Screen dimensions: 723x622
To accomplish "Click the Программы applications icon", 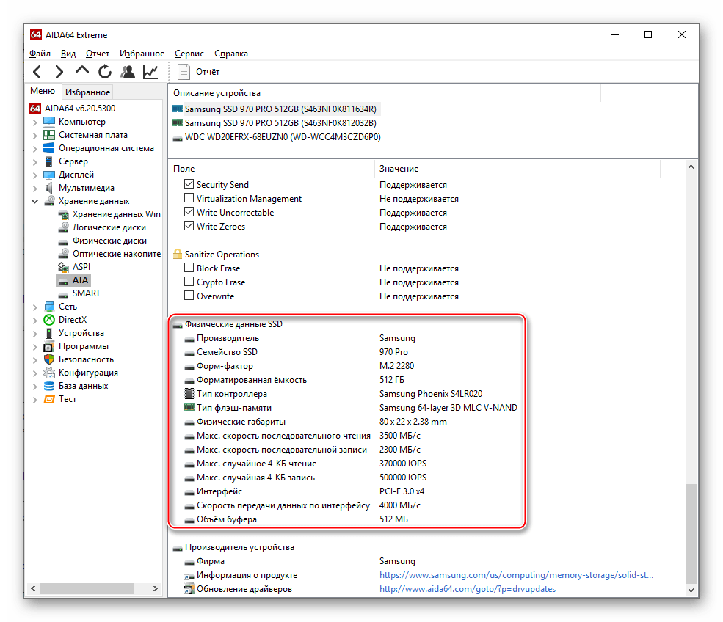I will point(49,346).
